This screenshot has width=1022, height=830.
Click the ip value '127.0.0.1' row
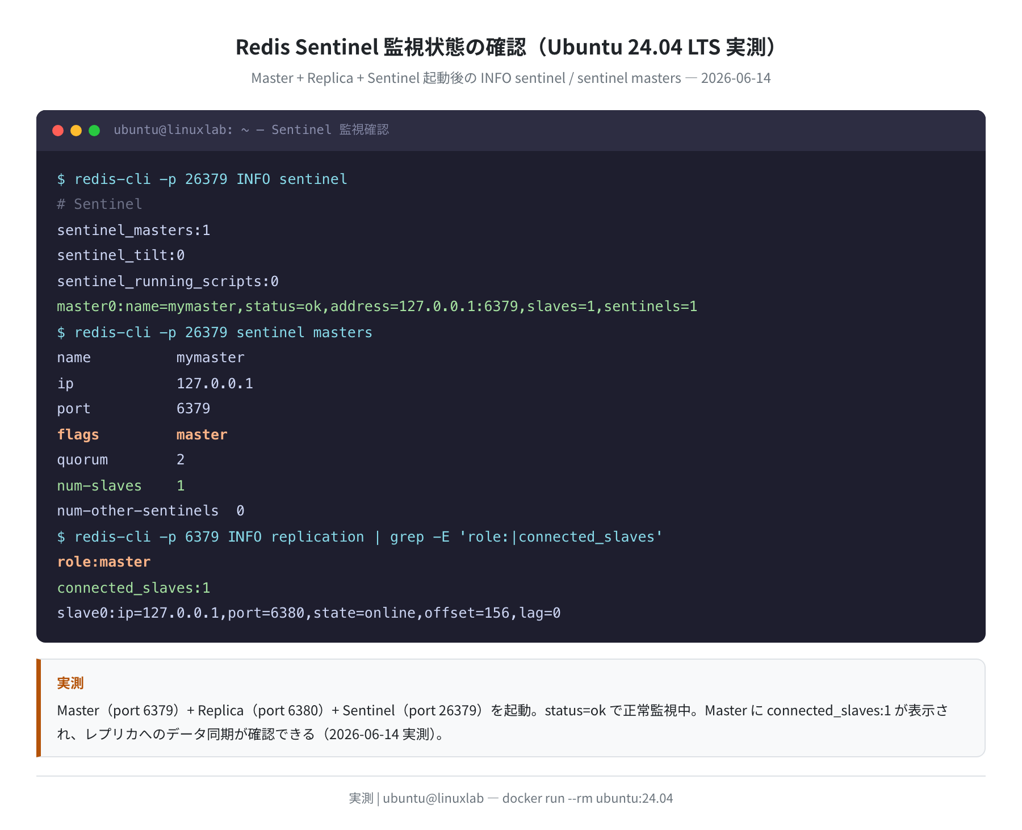(x=155, y=384)
